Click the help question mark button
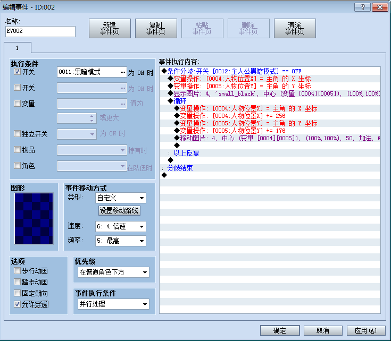The image size is (391, 341). 363,7
